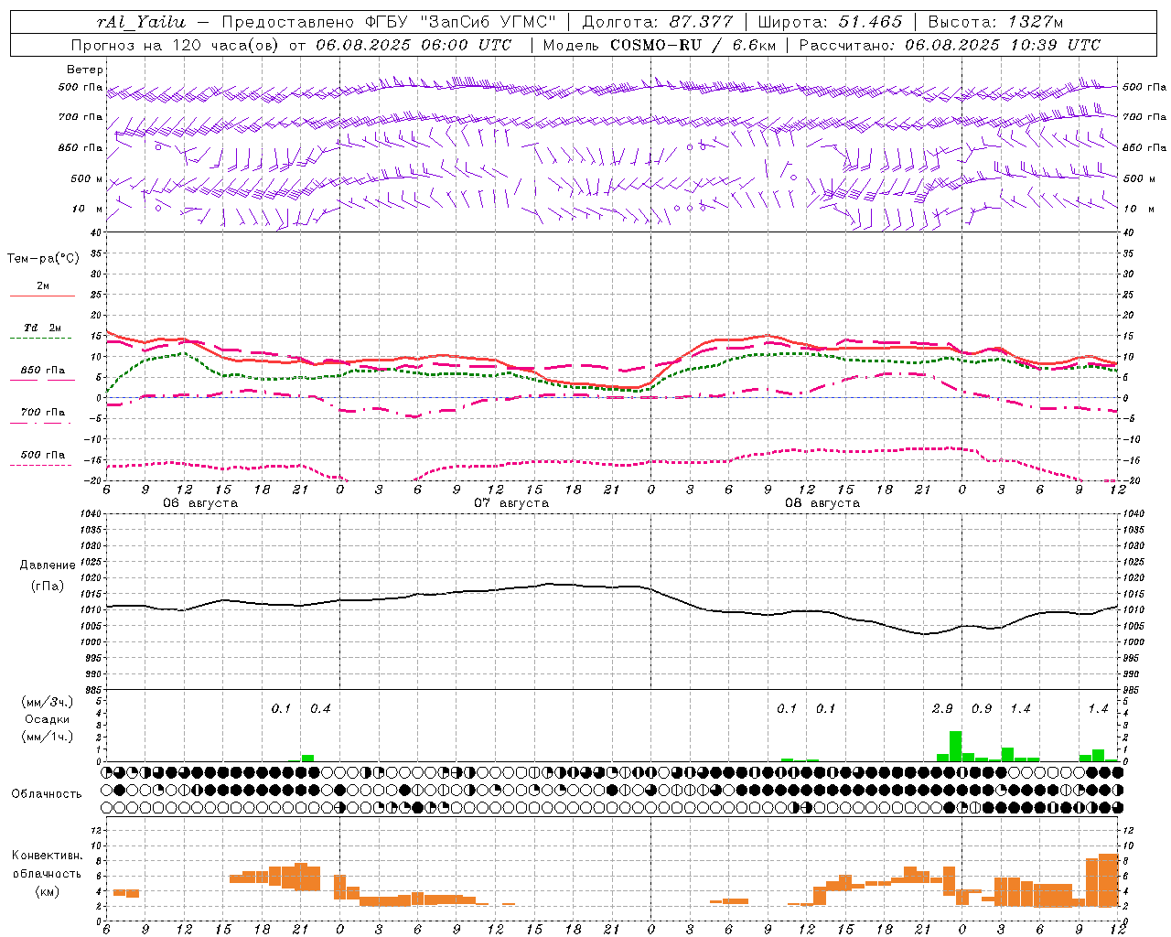
Task: Click the elevation label Высота: 1327м
Action: point(995,22)
